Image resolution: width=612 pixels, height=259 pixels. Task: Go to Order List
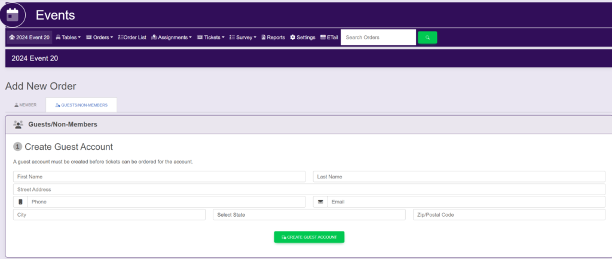pyautogui.click(x=132, y=38)
